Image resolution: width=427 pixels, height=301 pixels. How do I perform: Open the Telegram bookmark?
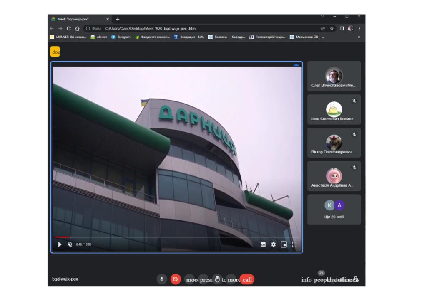121,37
